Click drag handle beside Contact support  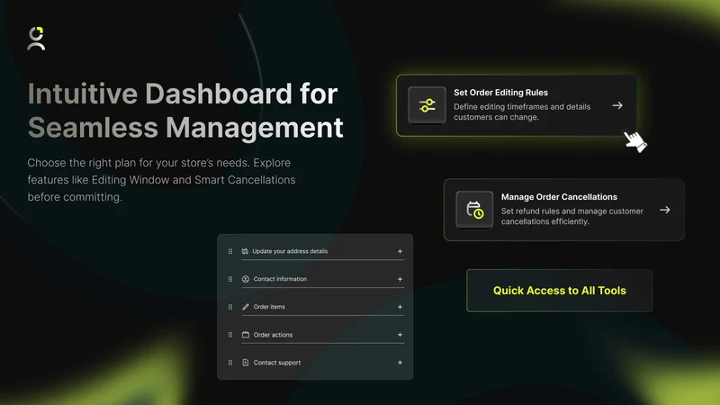[x=230, y=363]
